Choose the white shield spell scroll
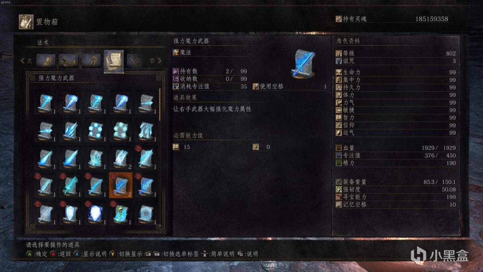This screenshot has width=483, height=272. coord(70,213)
